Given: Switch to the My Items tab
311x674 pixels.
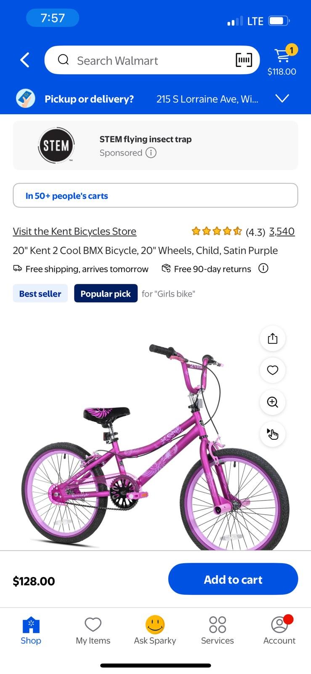Looking at the screenshot, I should coord(93,630).
